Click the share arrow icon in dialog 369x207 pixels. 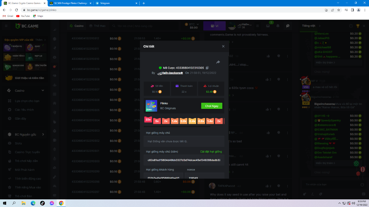tap(218, 62)
